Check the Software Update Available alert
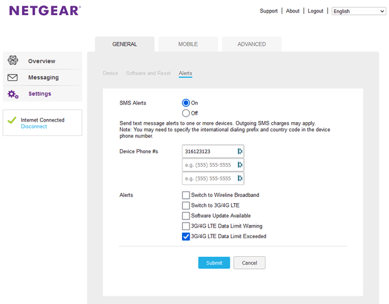Image resolution: width=389 pixels, height=304 pixels. 186,216
